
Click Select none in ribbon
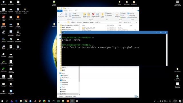131,15
